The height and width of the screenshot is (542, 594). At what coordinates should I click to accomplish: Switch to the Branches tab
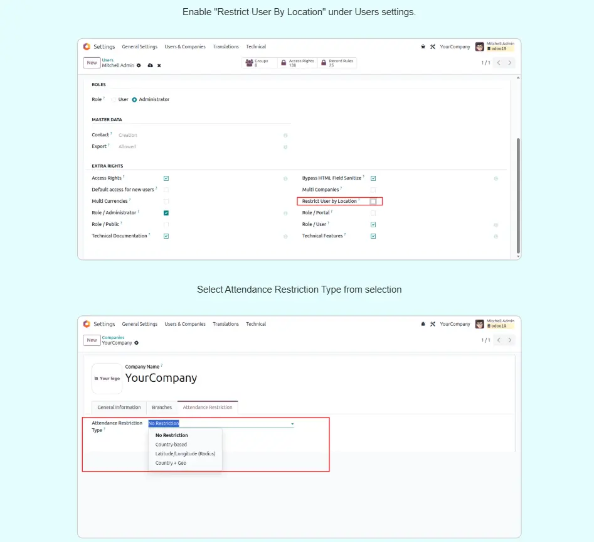tap(162, 408)
